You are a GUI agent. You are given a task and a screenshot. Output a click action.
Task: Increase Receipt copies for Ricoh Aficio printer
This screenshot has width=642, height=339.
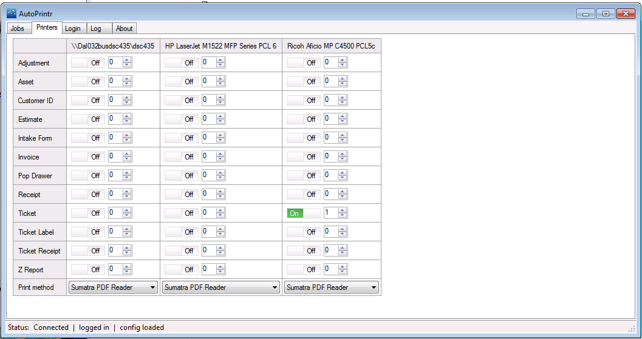[x=343, y=192]
